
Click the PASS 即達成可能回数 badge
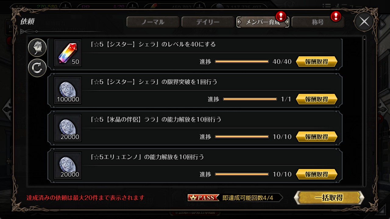click(235, 198)
